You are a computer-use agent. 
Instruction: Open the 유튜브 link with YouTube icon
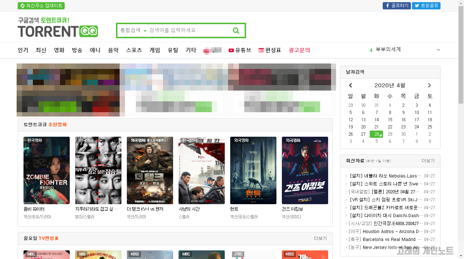pyautogui.click(x=240, y=50)
